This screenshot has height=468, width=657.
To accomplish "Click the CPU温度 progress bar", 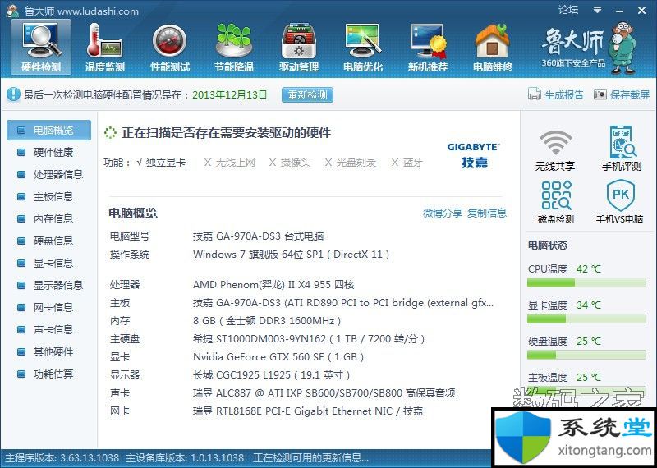I will point(586,283).
